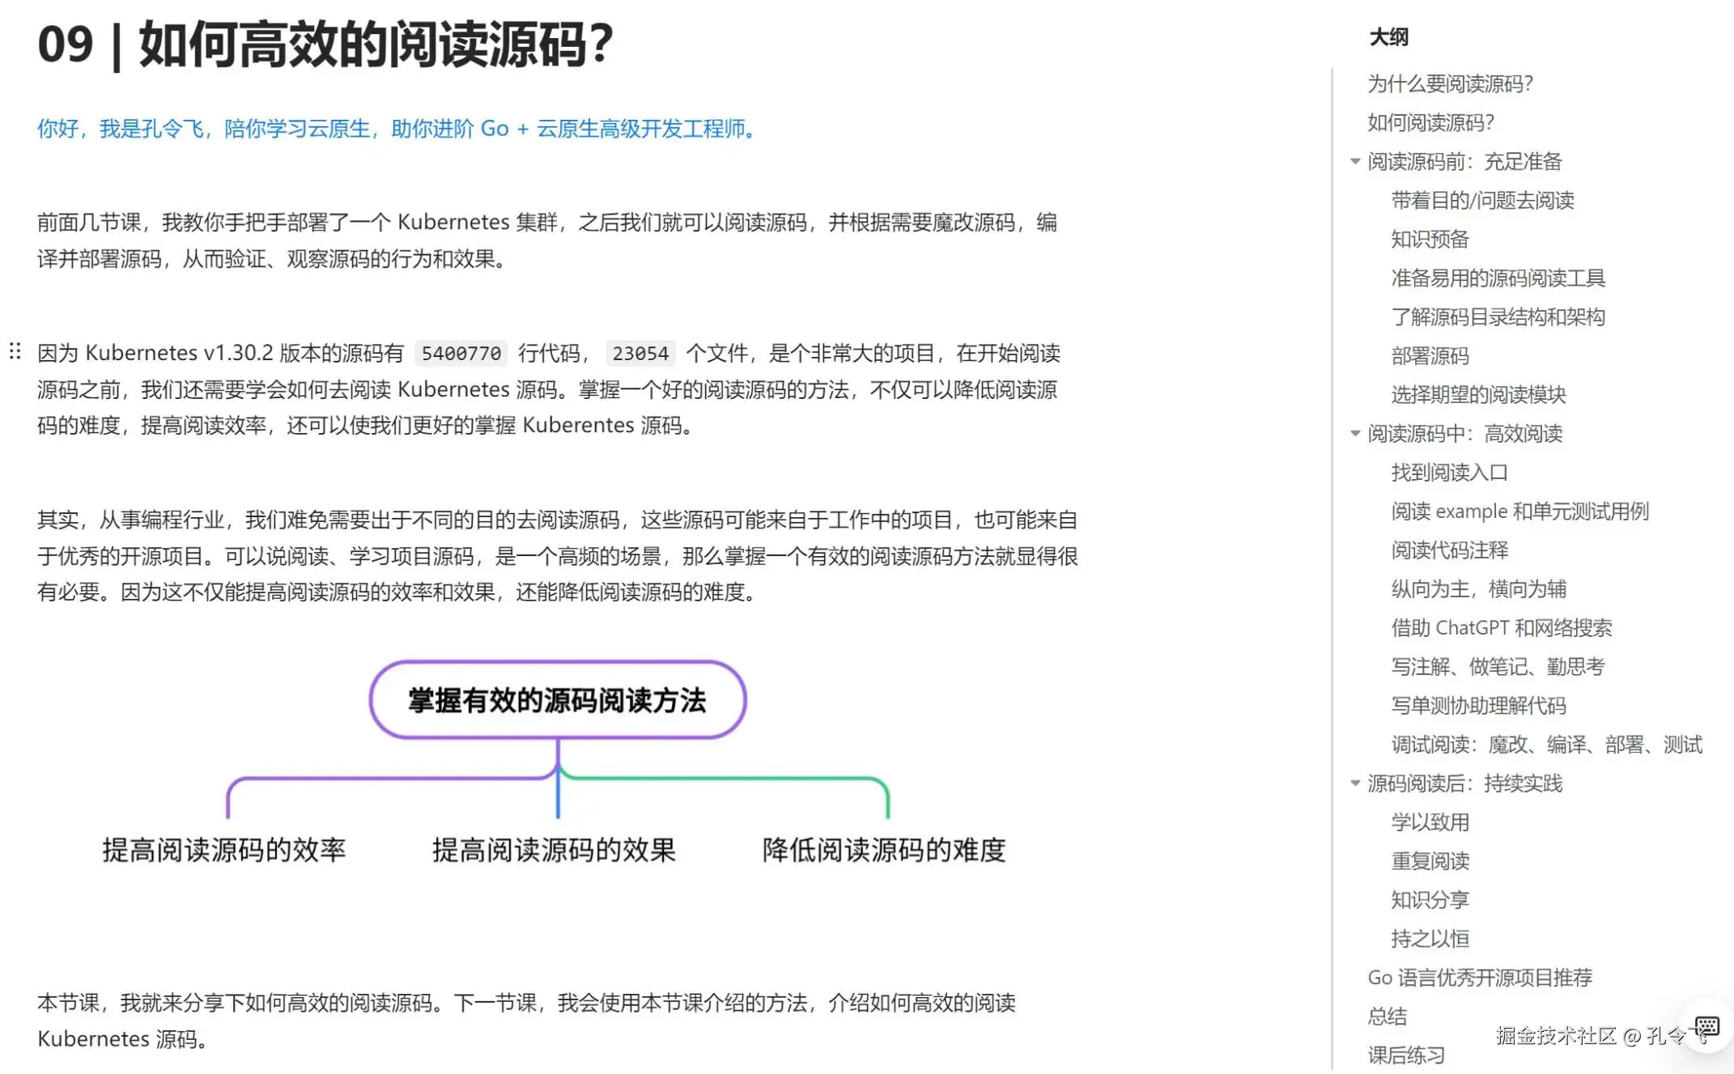Jump to 为什么要阅读源码？ in outline
Image resolution: width=1734 pixels, height=1074 pixels.
click(x=1450, y=83)
